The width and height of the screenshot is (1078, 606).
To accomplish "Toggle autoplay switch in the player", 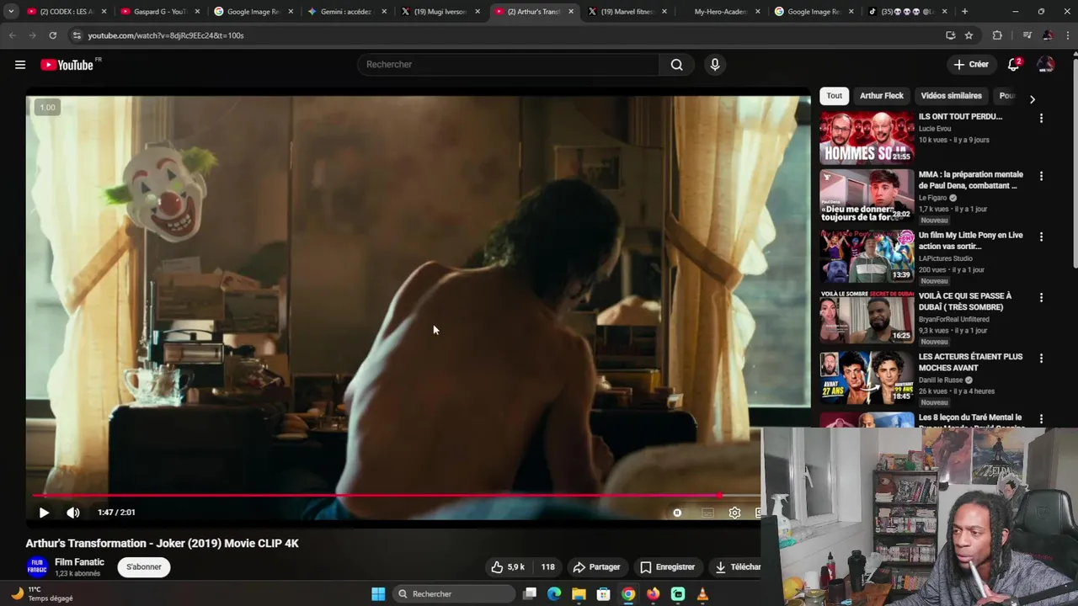I will click(x=677, y=513).
